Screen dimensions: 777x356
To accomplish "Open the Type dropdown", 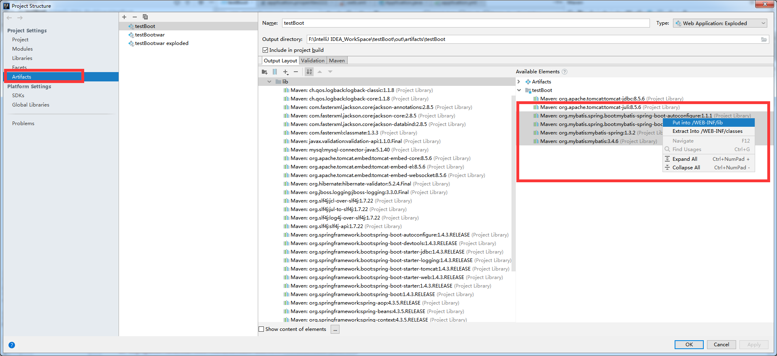I will (720, 23).
